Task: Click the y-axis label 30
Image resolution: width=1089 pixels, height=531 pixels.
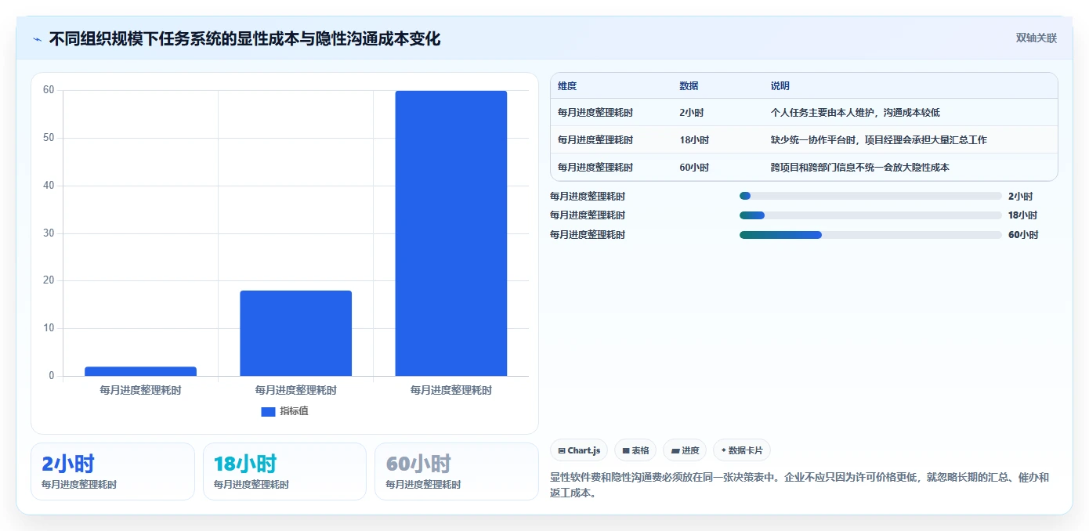Action: [x=49, y=233]
